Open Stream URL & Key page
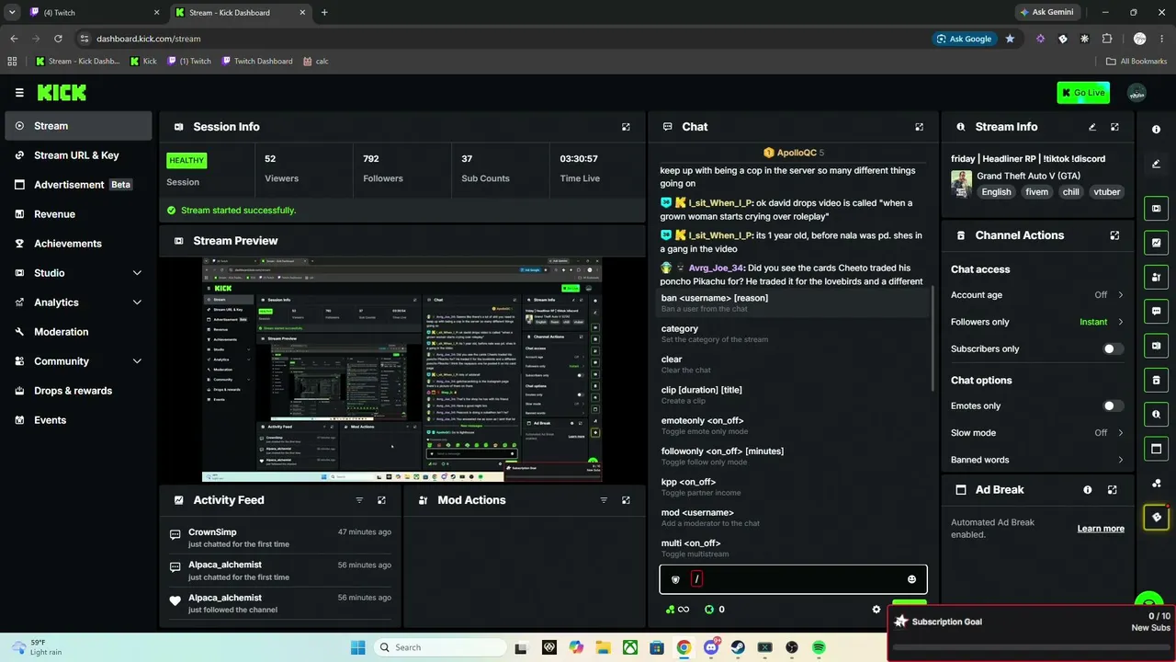The image size is (1176, 662). click(78, 155)
